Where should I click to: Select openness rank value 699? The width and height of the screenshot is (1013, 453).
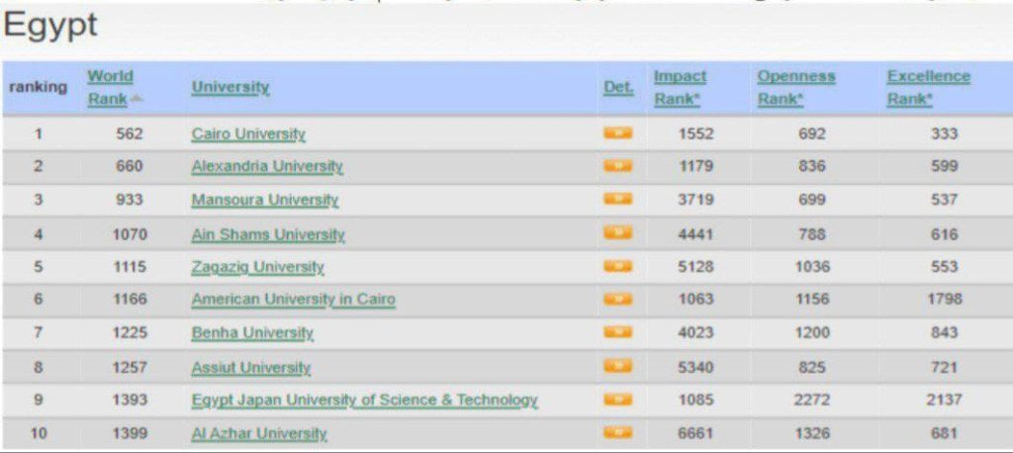point(812,200)
